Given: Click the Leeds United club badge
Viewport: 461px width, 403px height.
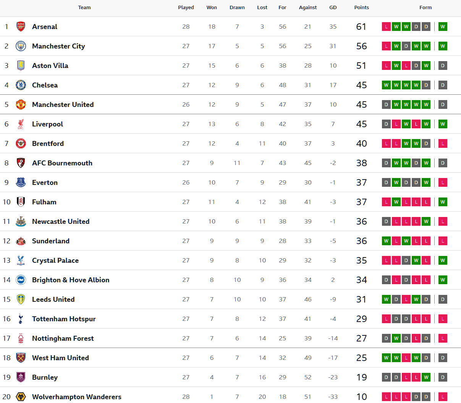Looking at the screenshot, I should [21, 299].
